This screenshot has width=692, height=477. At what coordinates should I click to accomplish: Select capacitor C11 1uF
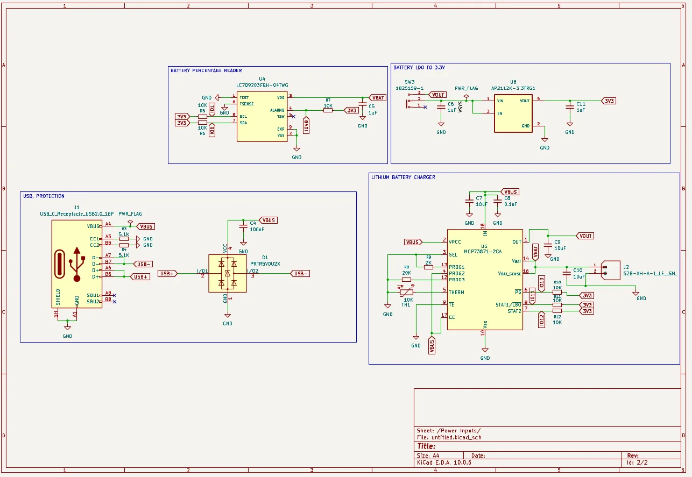[570, 107]
